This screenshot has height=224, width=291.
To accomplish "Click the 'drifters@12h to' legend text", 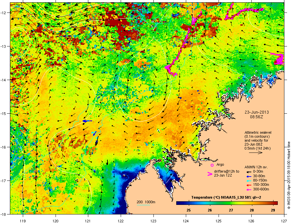I will tap(227, 171).
